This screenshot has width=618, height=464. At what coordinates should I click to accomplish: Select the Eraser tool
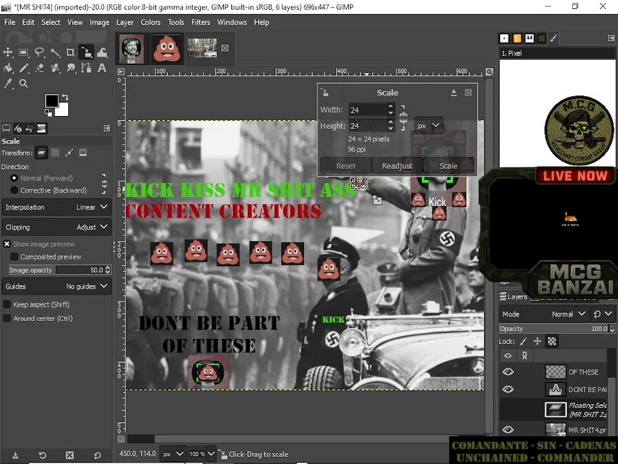tap(39, 68)
